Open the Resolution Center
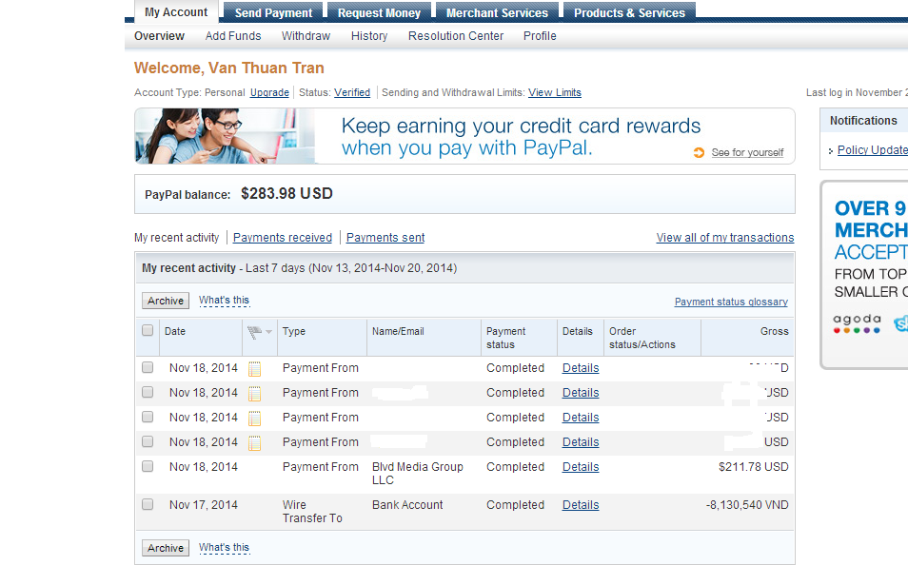Screen dimensions: 908x585 (456, 36)
